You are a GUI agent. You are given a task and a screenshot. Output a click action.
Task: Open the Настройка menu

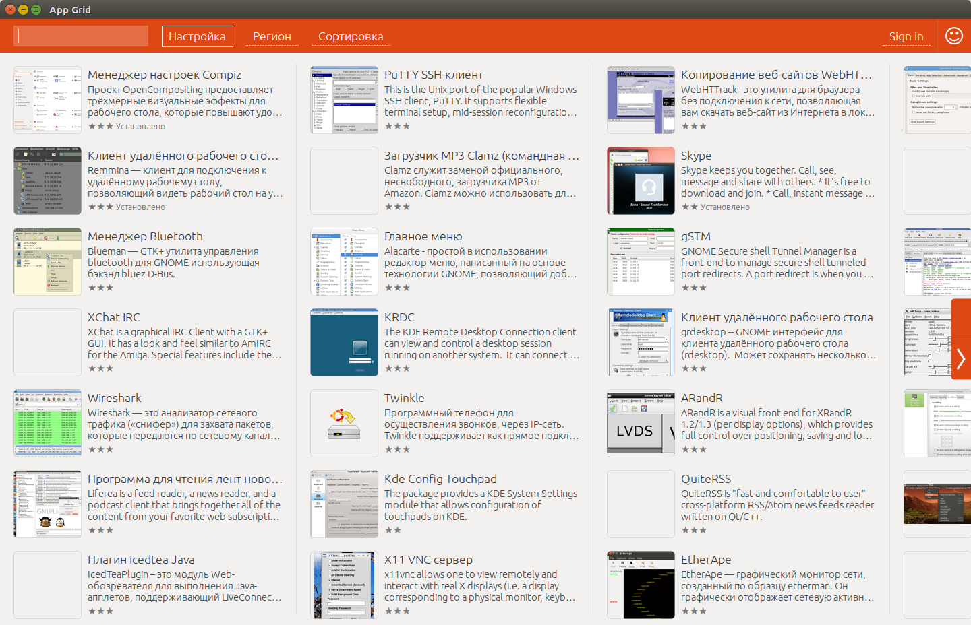click(198, 36)
